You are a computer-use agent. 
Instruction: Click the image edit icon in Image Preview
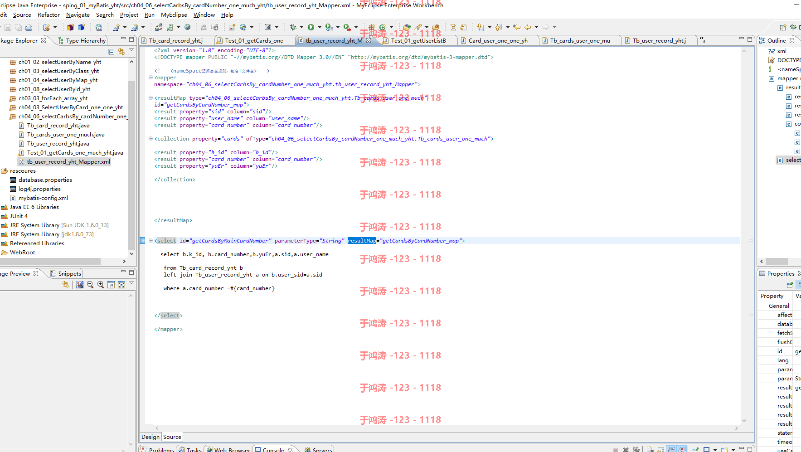tap(80, 285)
